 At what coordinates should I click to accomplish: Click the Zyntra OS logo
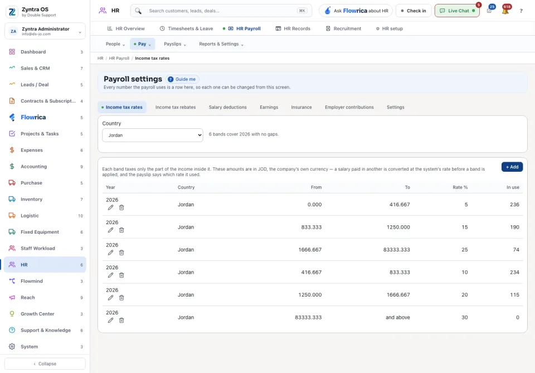tap(12, 12)
